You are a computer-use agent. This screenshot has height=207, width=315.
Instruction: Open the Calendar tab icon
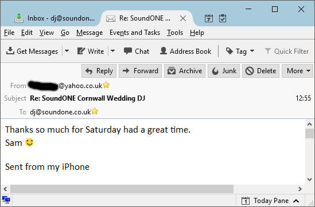click(209, 18)
